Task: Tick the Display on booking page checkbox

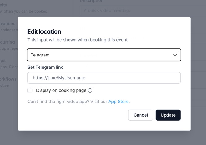Action: tap(30, 90)
